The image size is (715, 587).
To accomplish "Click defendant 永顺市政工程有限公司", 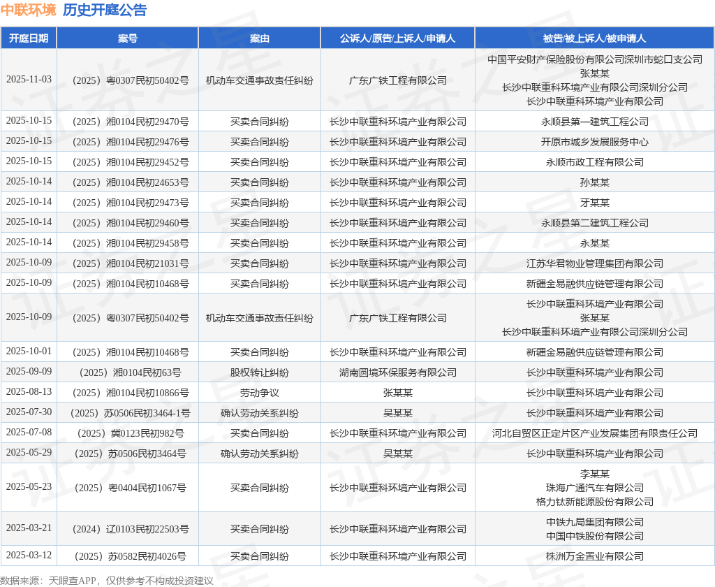I will pyautogui.click(x=595, y=162).
